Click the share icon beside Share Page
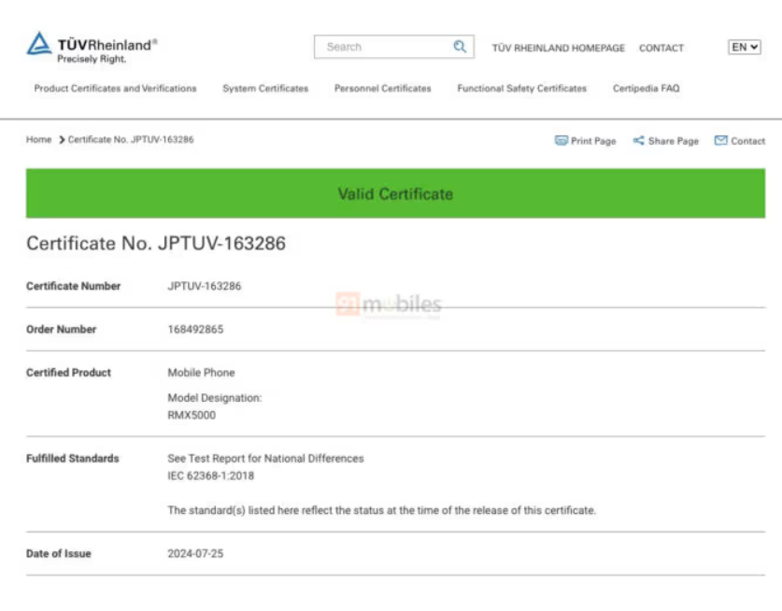 pyautogui.click(x=639, y=141)
